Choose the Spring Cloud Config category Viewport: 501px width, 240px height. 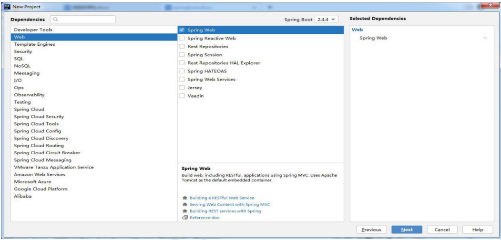point(94,131)
